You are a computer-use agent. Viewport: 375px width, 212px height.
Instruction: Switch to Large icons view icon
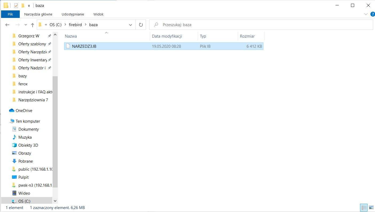click(x=371, y=207)
